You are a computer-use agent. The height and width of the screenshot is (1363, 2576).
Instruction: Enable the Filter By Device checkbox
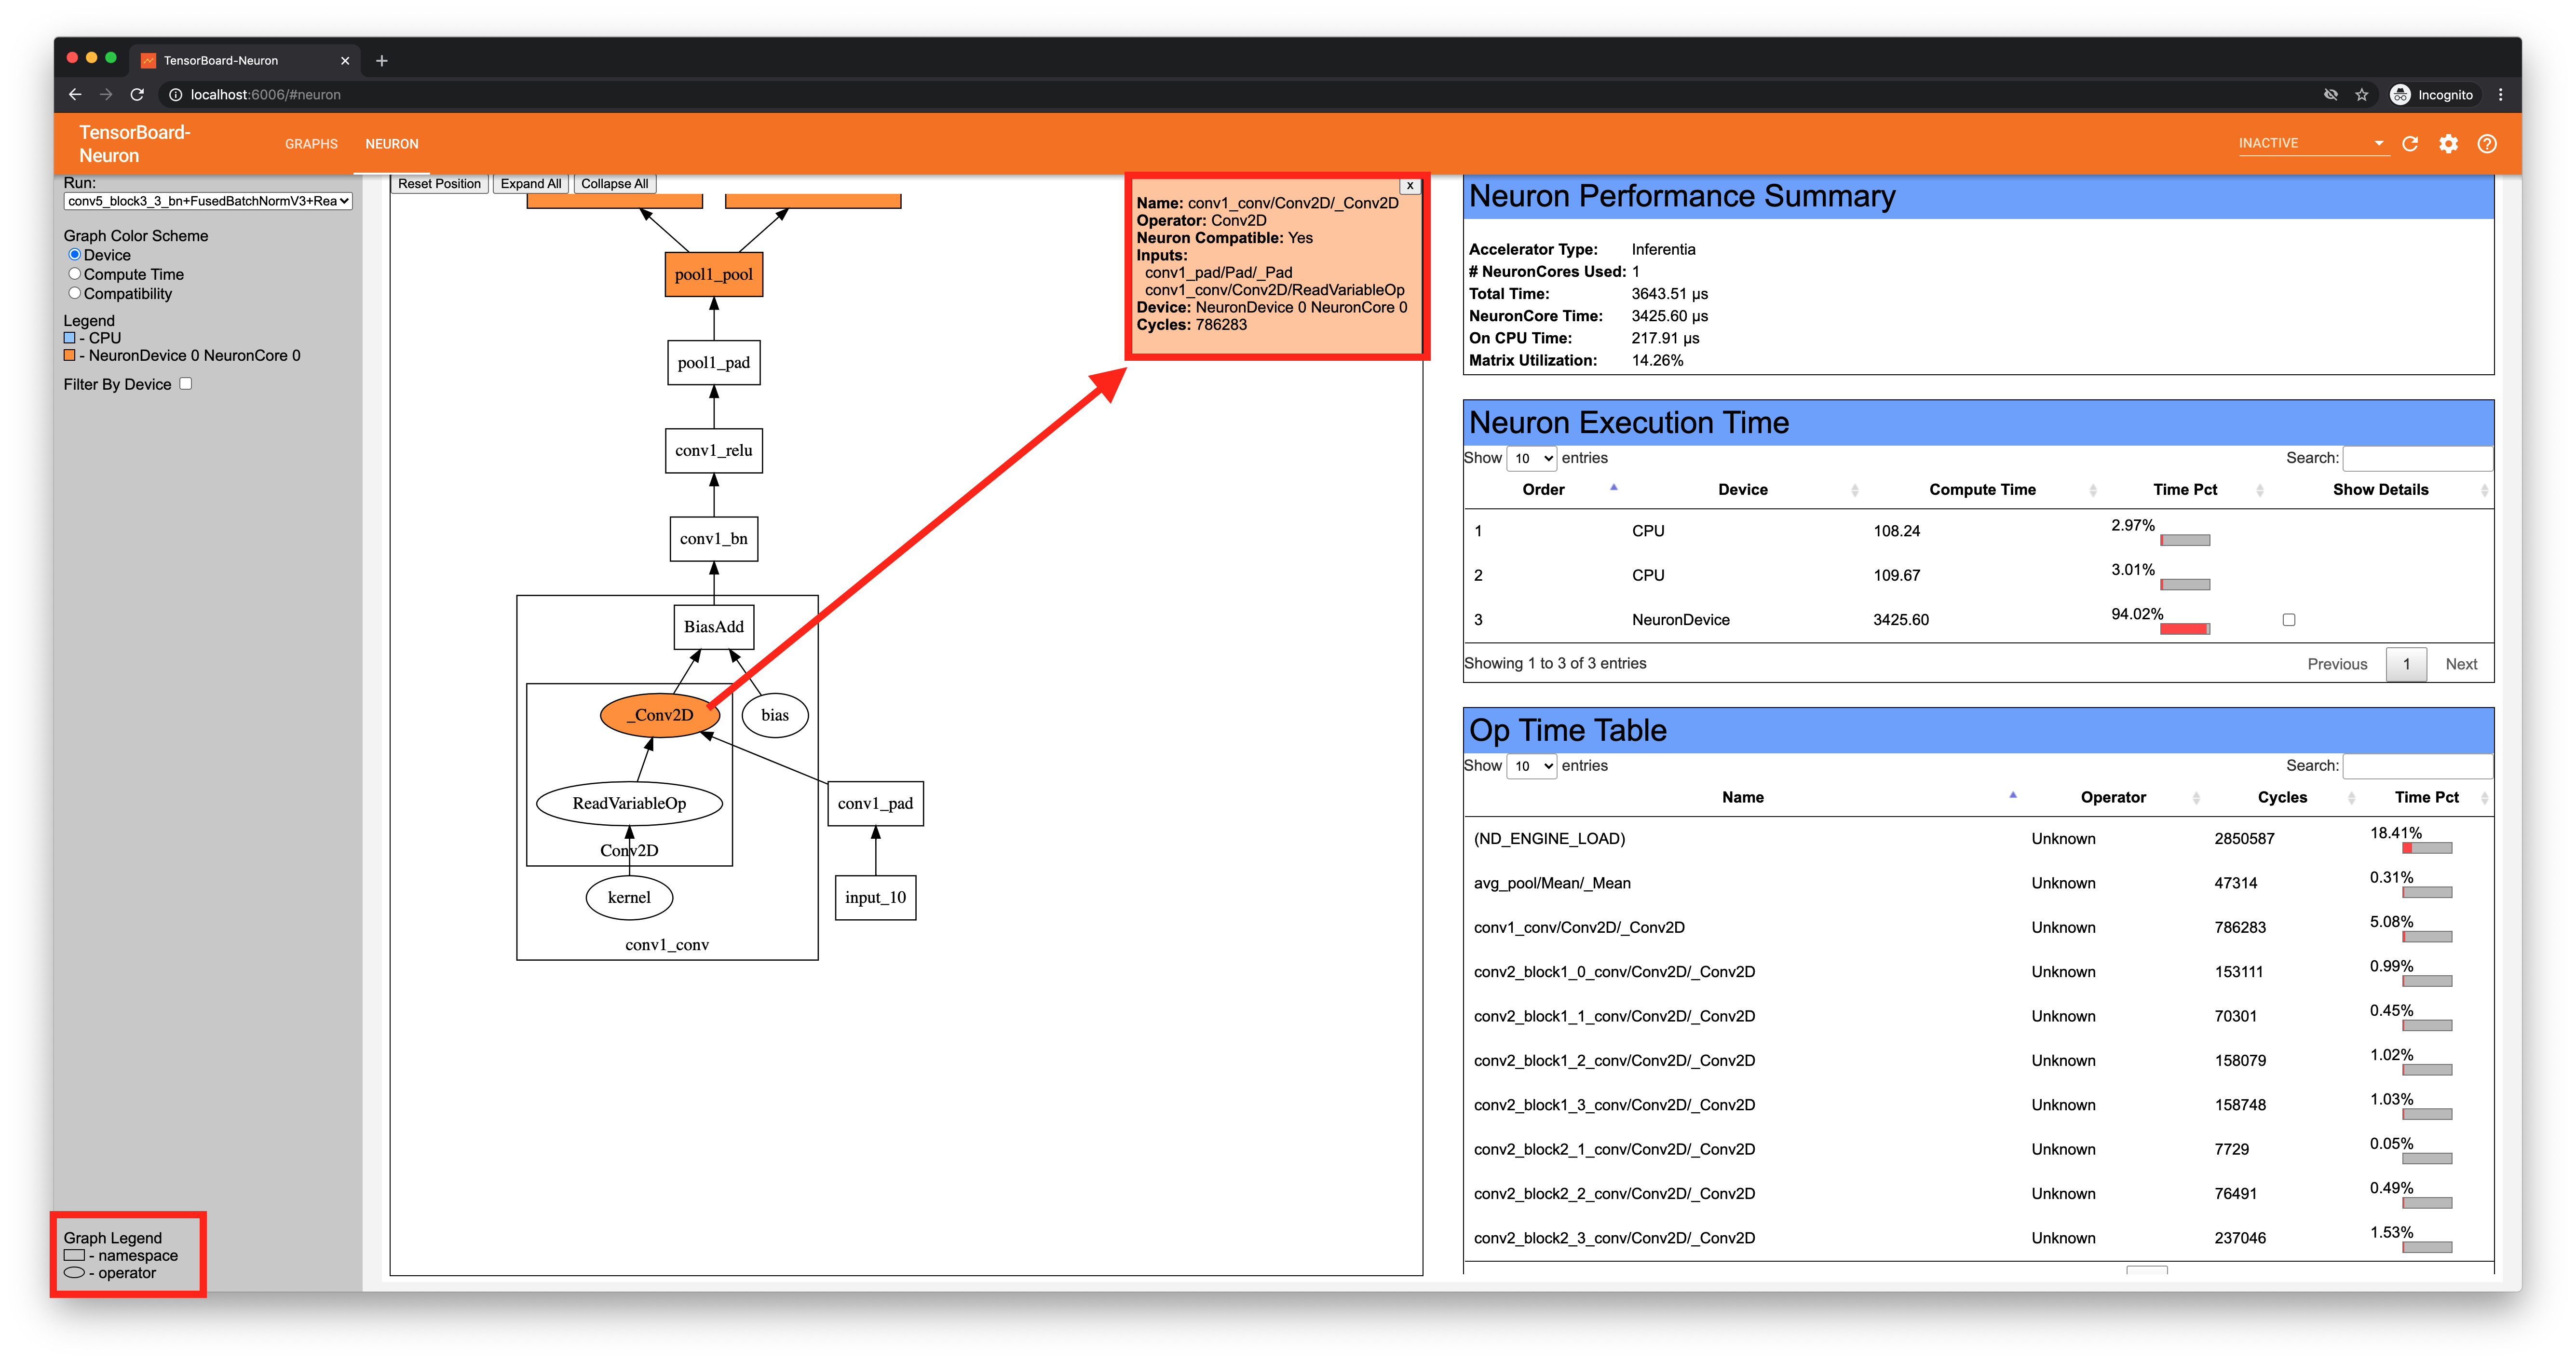[186, 384]
